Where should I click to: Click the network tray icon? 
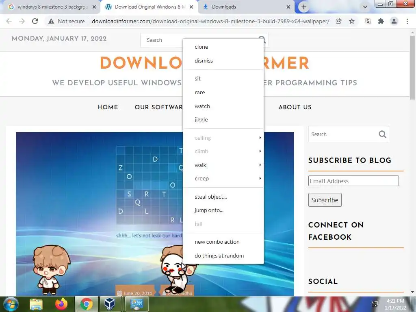(x=375, y=304)
